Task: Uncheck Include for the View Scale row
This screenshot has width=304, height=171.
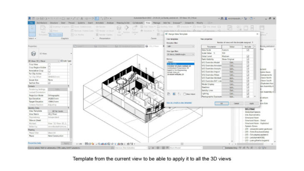Action: coord(247,50)
